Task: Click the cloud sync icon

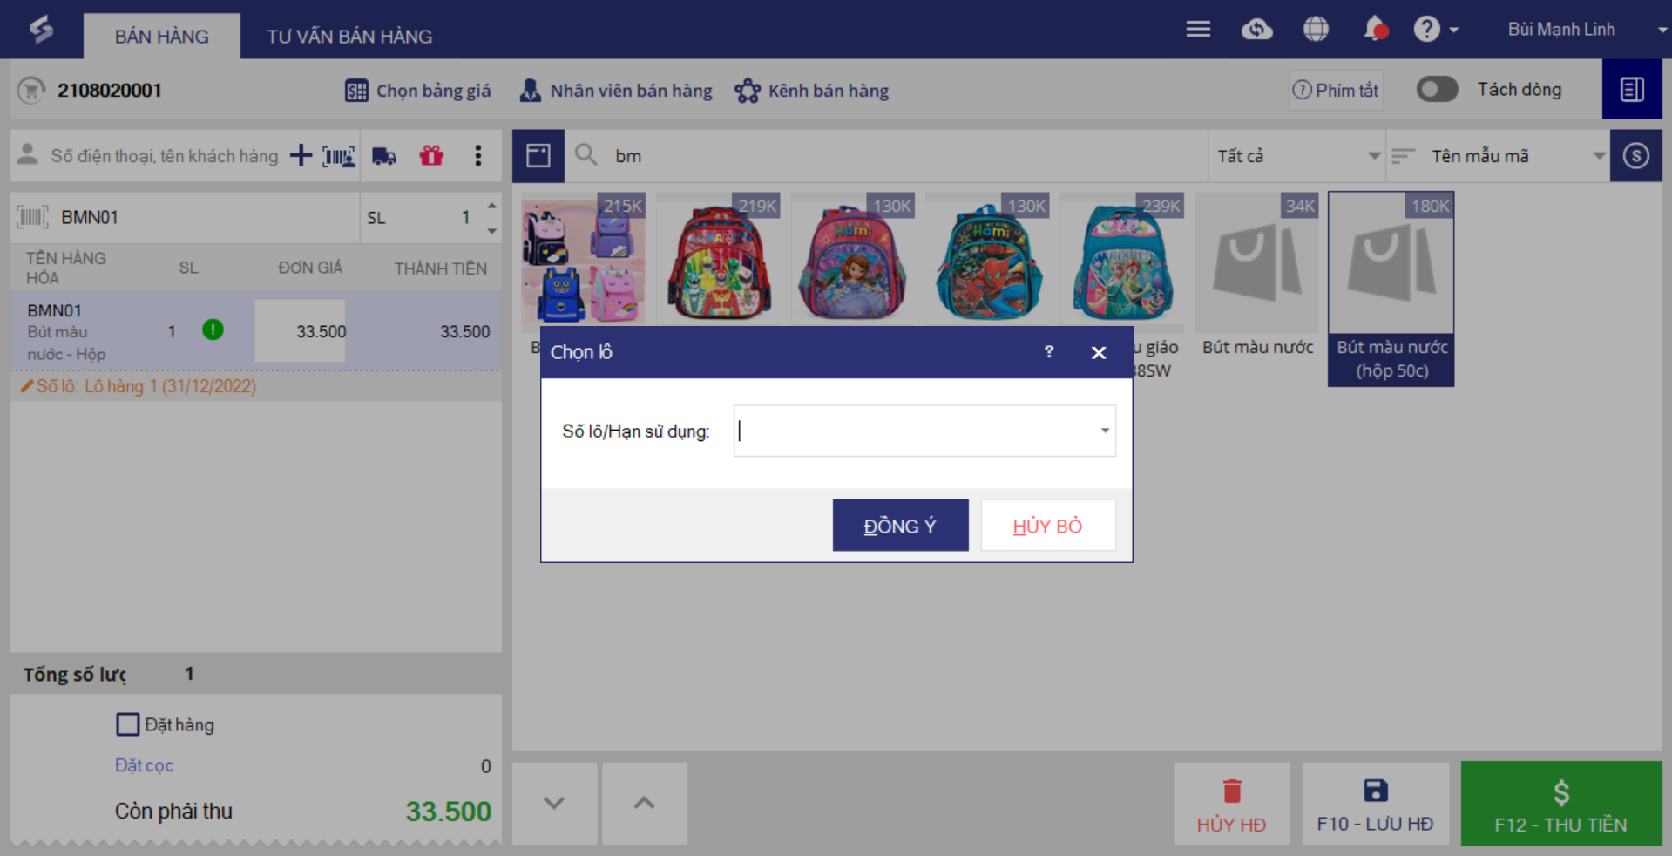Action: pyautogui.click(x=1256, y=30)
